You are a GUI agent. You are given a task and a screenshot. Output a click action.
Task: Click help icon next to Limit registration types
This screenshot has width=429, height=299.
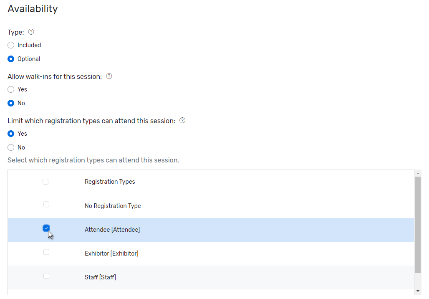click(x=182, y=120)
